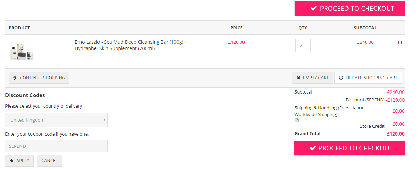Click the arrow icon on Continue Shopping
The width and height of the screenshot is (420, 169).
(15, 78)
